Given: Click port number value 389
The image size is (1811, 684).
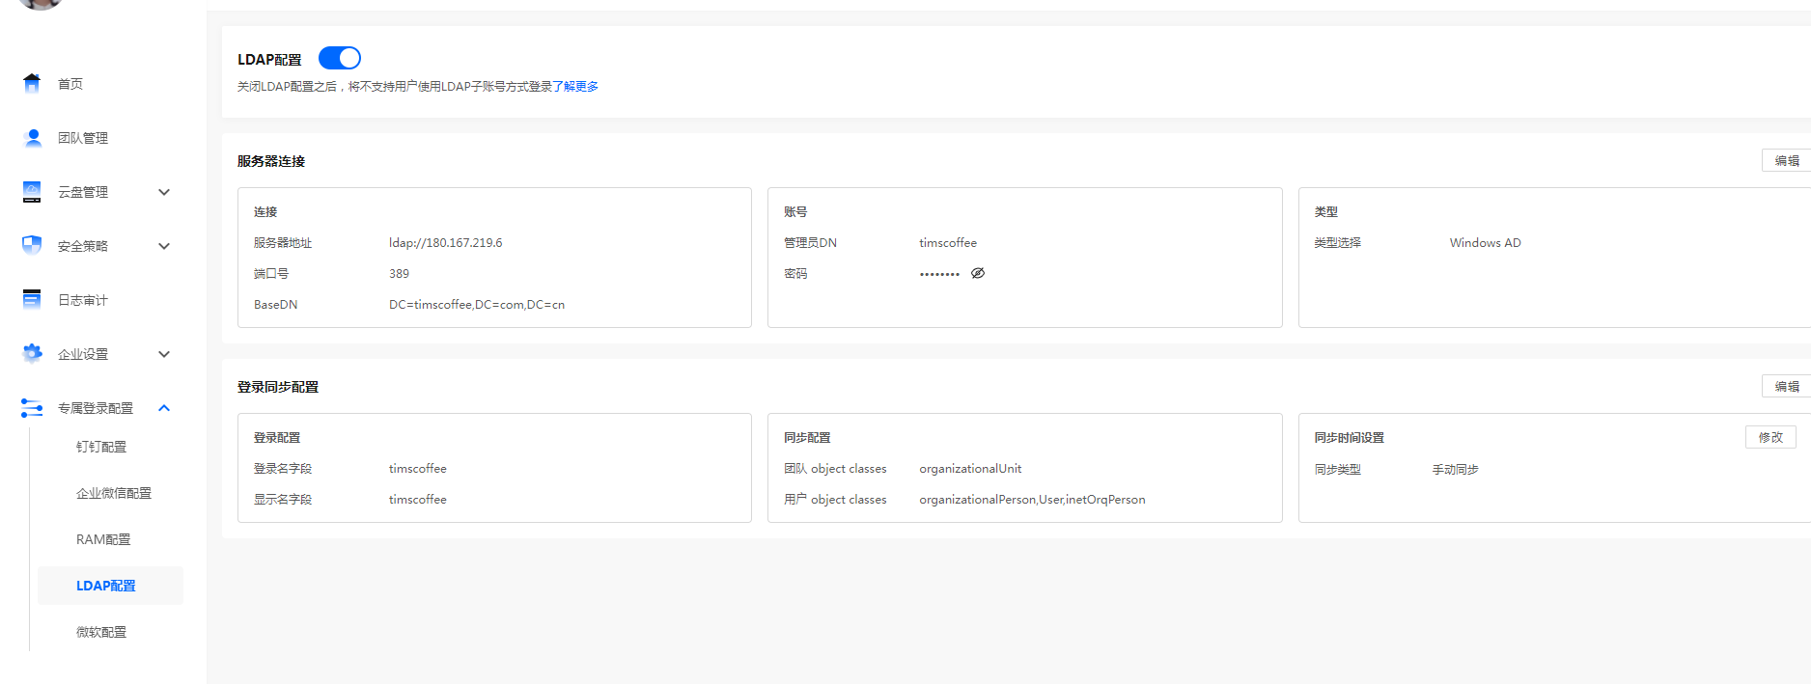Looking at the screenshot, I should [400, 274].
